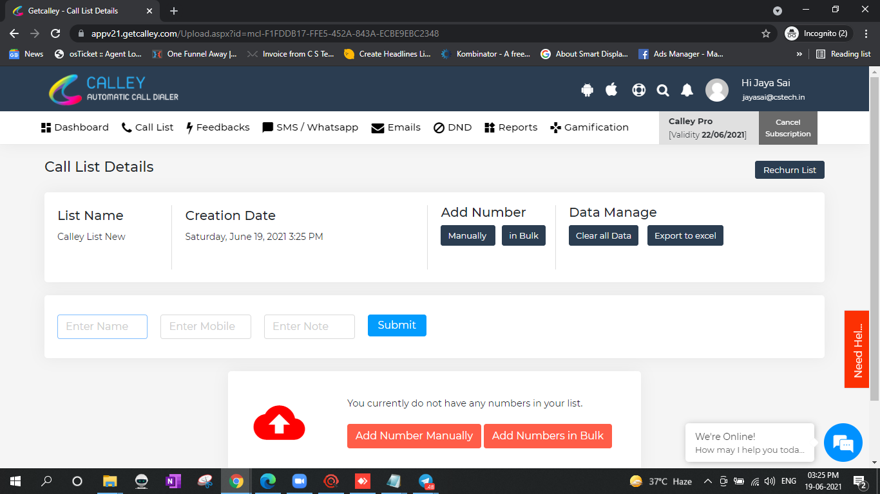Click the Apple app download icon
Screen dimensions: 880x494
pos(612,89)
